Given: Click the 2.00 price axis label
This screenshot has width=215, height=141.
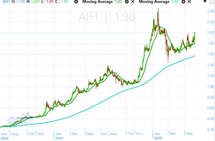Looking at the screenshot, I should (x=211, y=33).
